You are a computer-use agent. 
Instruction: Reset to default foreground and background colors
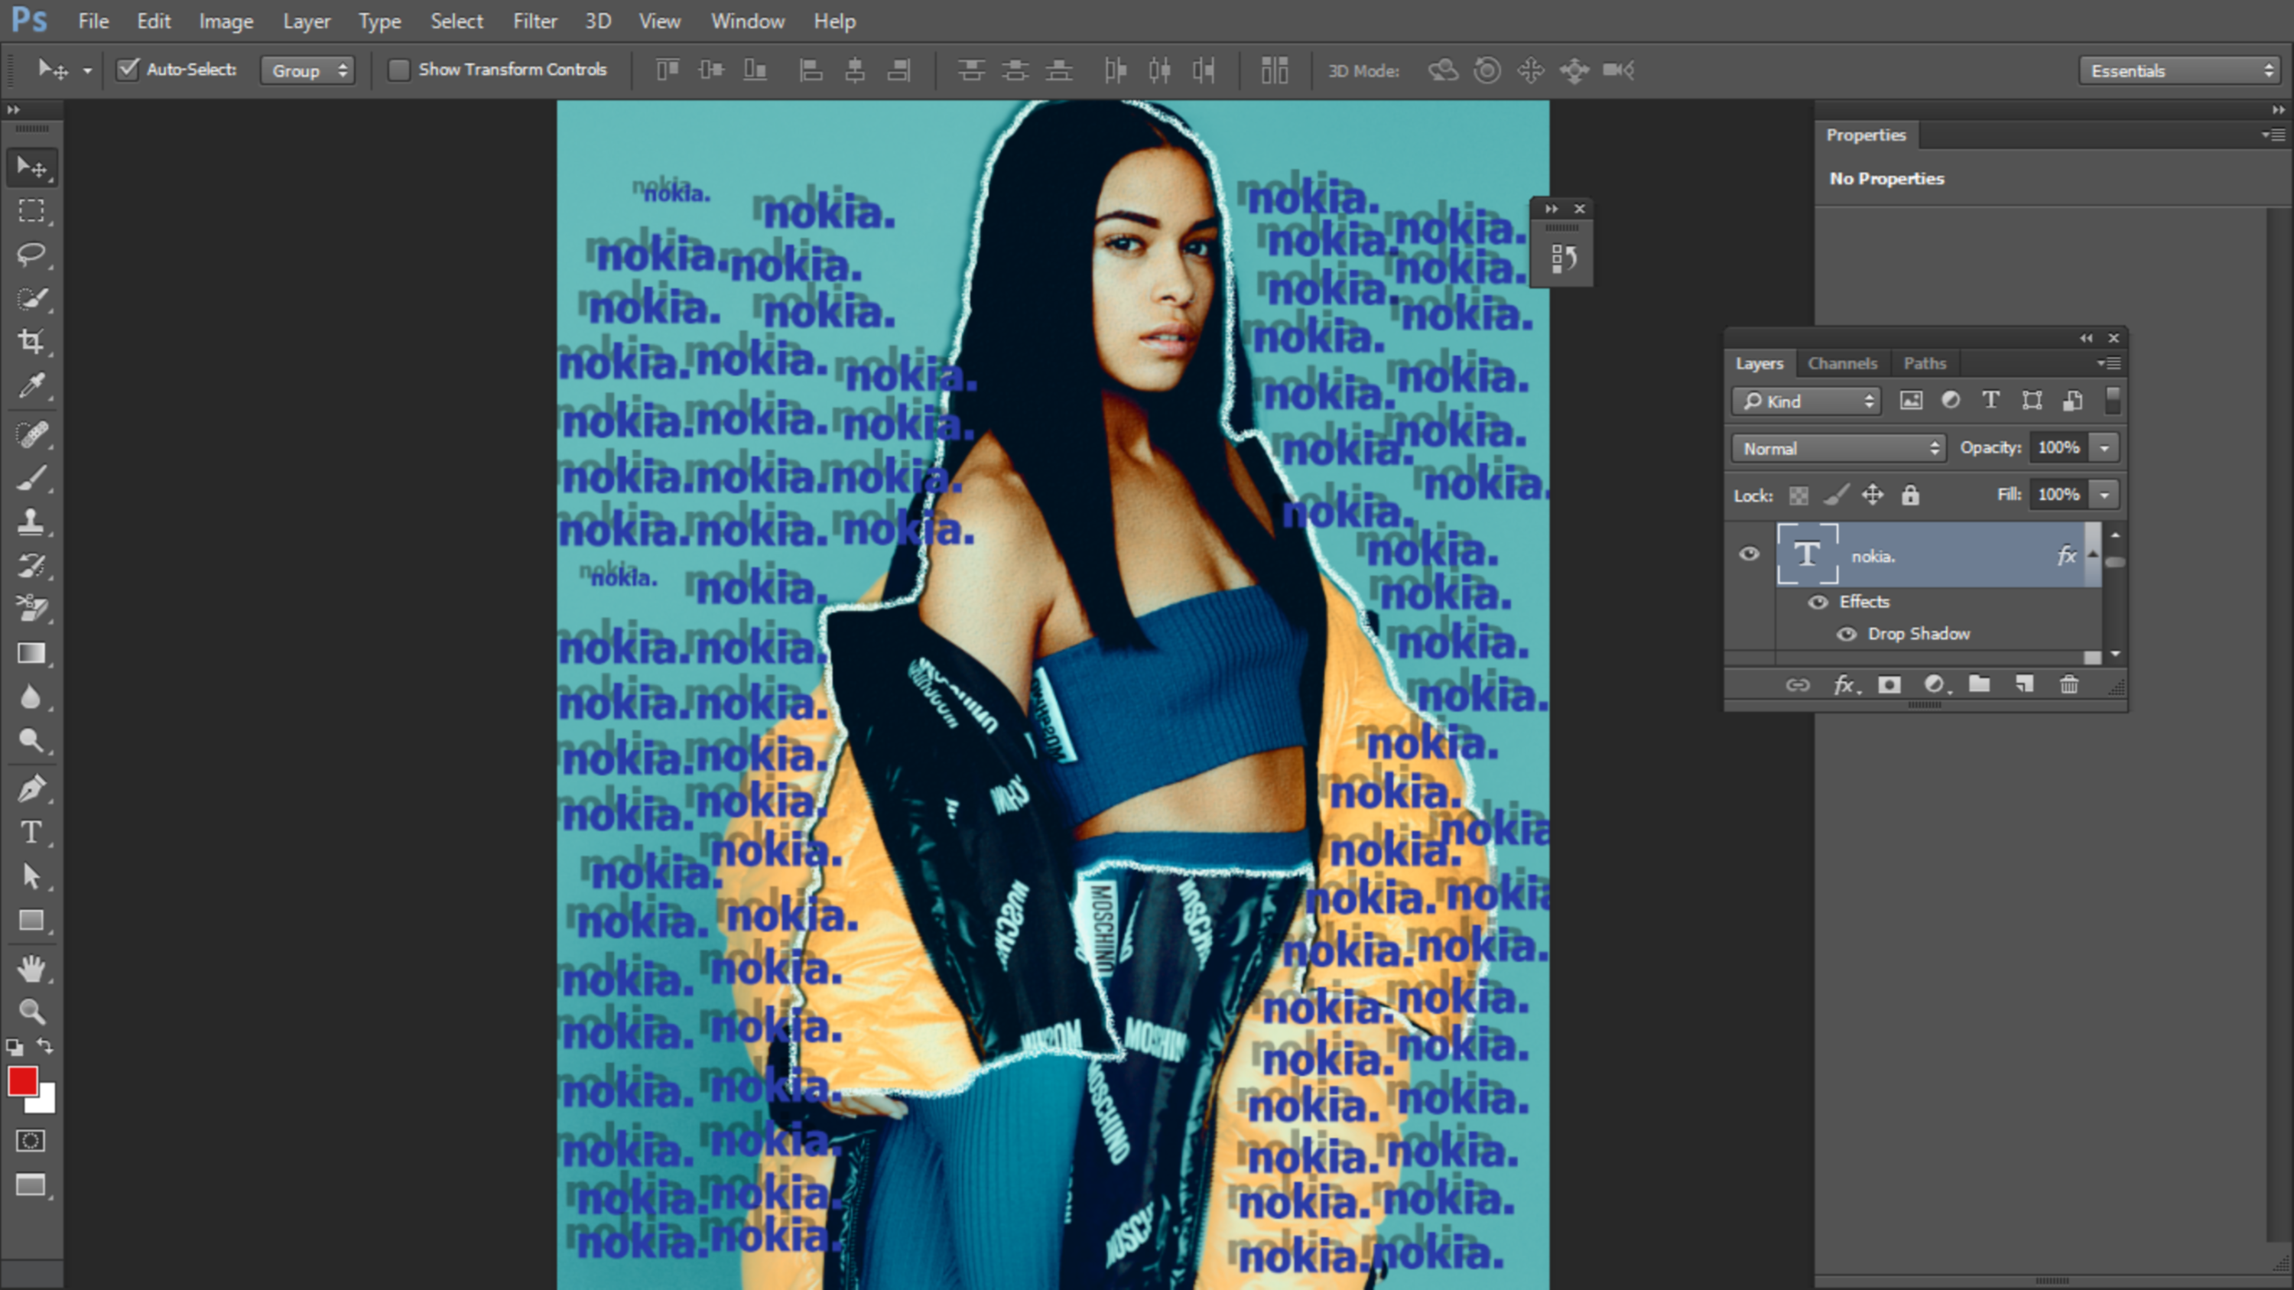tap(15, 1047)
